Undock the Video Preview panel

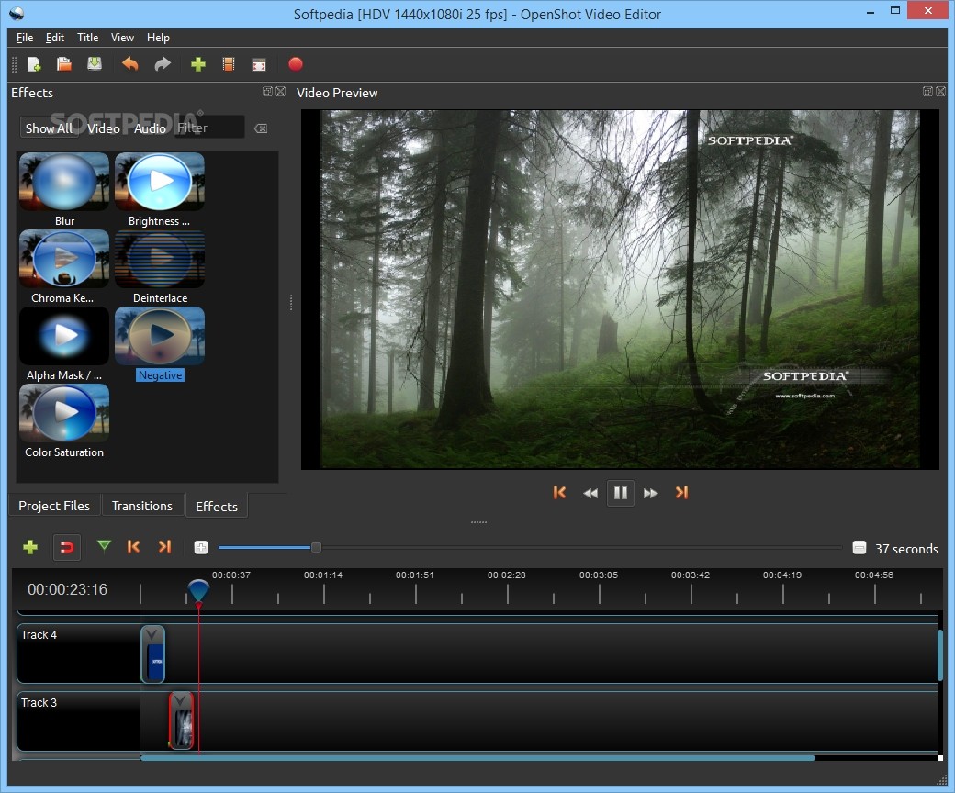tap(927, 91)
